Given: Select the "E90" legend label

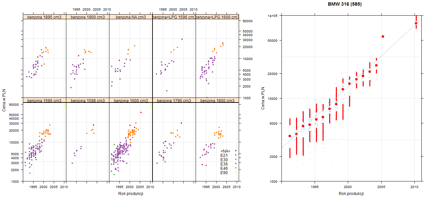Looking at the screenshot, I should click(x=224, y=173).
